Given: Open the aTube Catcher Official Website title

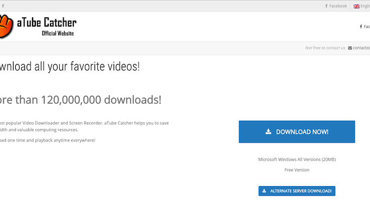Looking at the screenshot, I should tap(47, 26).
